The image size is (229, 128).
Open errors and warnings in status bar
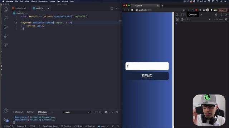pos(9,126)
